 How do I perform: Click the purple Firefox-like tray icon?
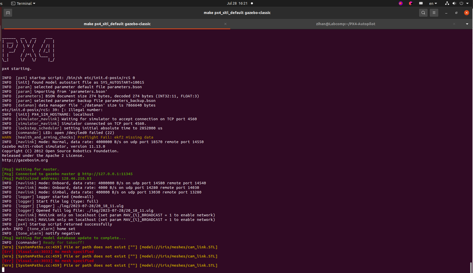pyautogui.click(x=401, y=3)
